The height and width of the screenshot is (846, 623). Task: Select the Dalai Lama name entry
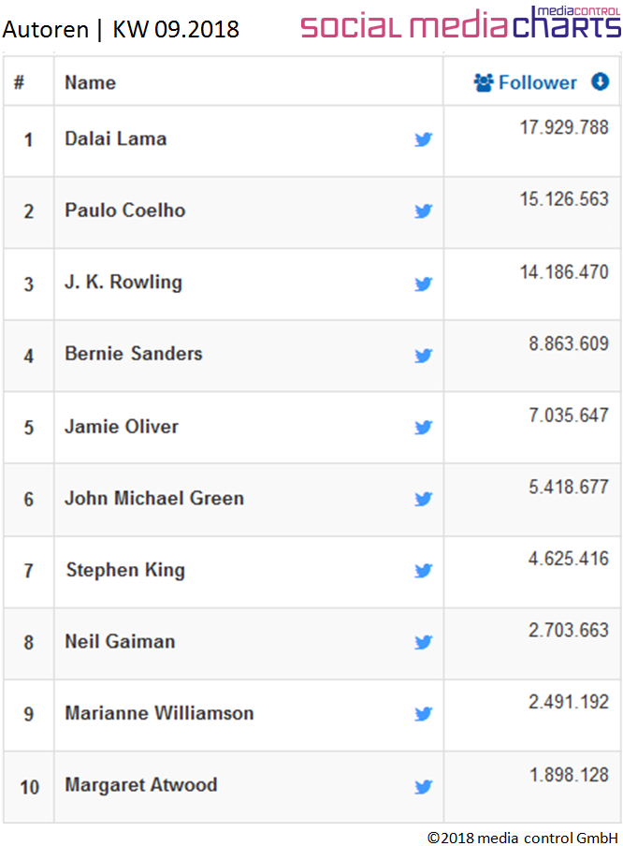(x=115, y=139)
